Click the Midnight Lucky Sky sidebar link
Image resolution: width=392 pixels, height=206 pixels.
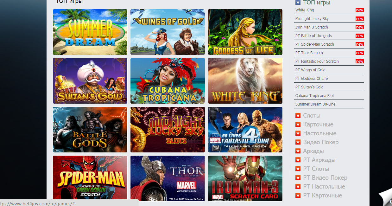[x=312, y=19]
